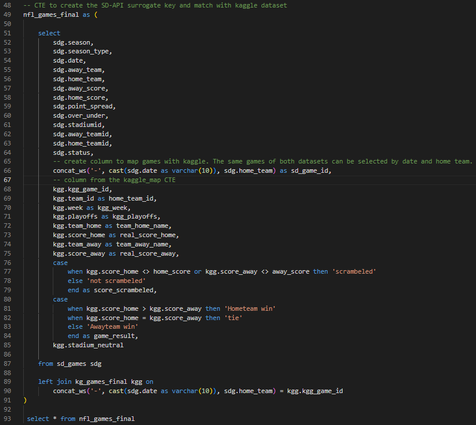Click sdg.season on line 52

pyautogui.click(x=72, y=42)
